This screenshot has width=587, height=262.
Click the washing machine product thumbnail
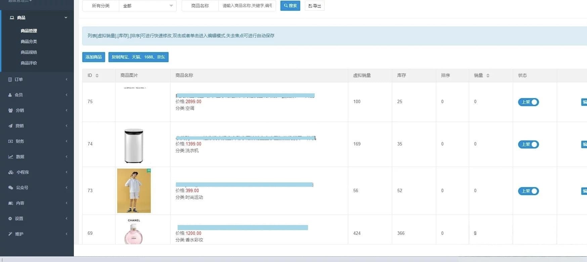tap(134, 146)
